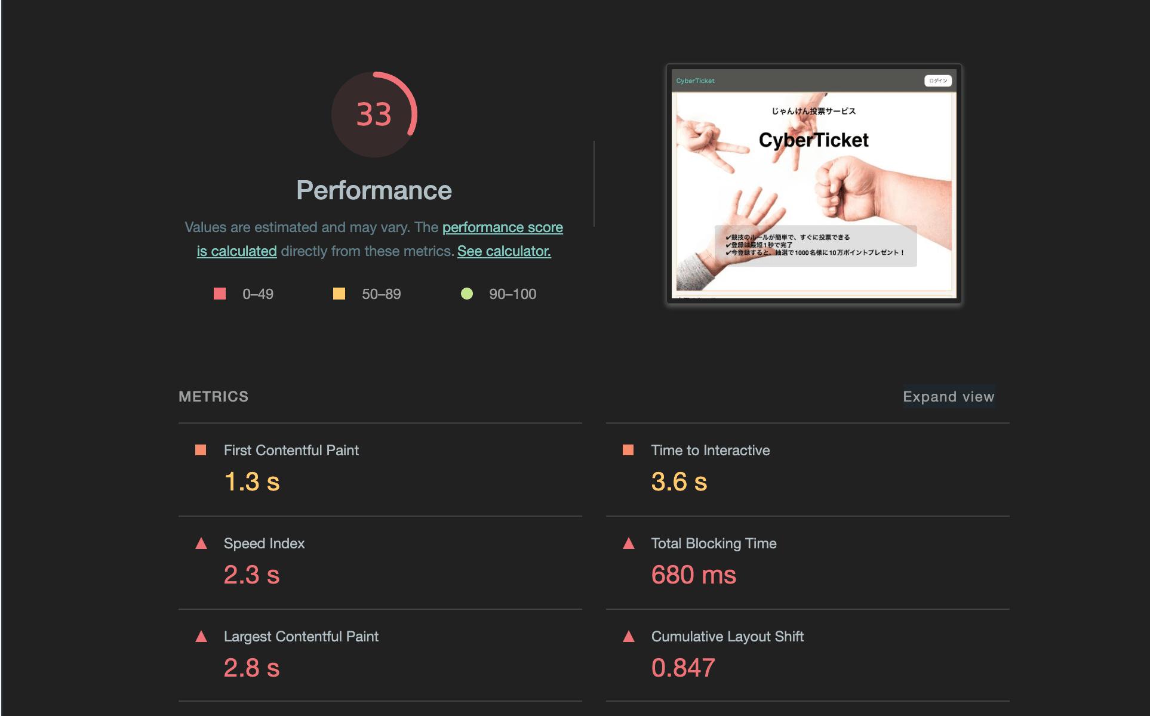The image size is (1150, 716).
Task: Click the red triangle beside Total Blocking Time
Action: tap(629, 544)
